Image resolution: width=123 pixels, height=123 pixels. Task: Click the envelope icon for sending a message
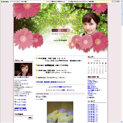tap(15, 99)
